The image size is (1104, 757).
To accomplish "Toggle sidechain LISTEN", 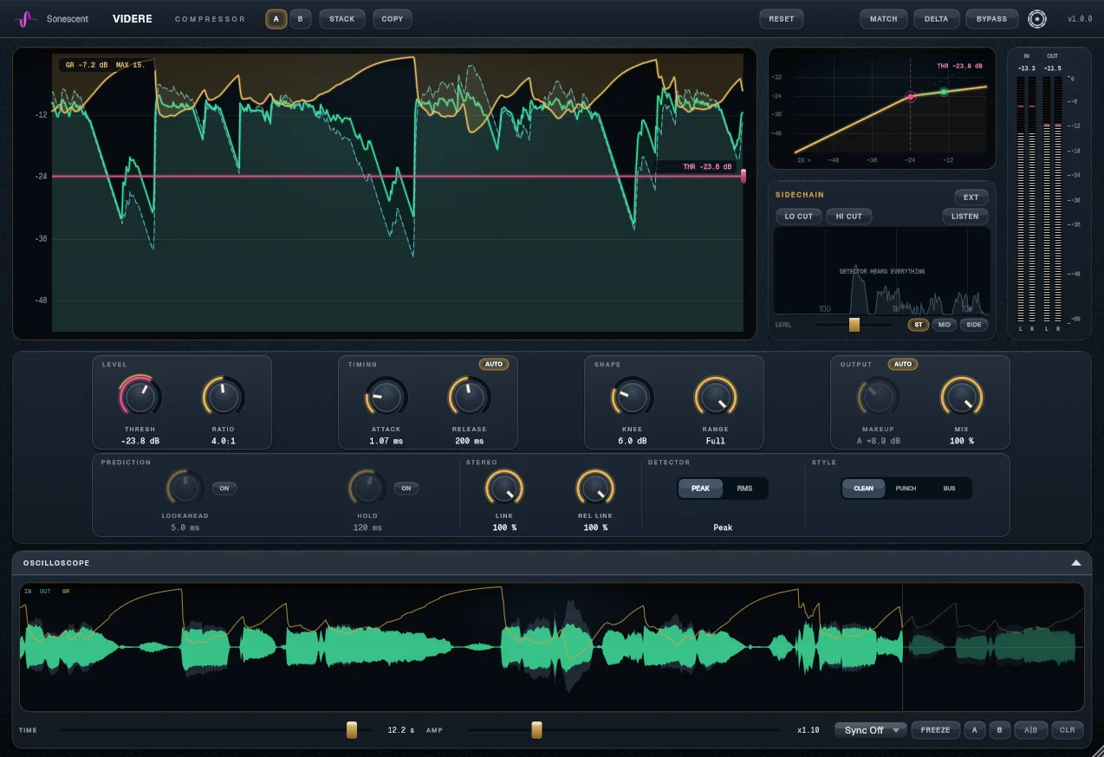I will (964, 217).
